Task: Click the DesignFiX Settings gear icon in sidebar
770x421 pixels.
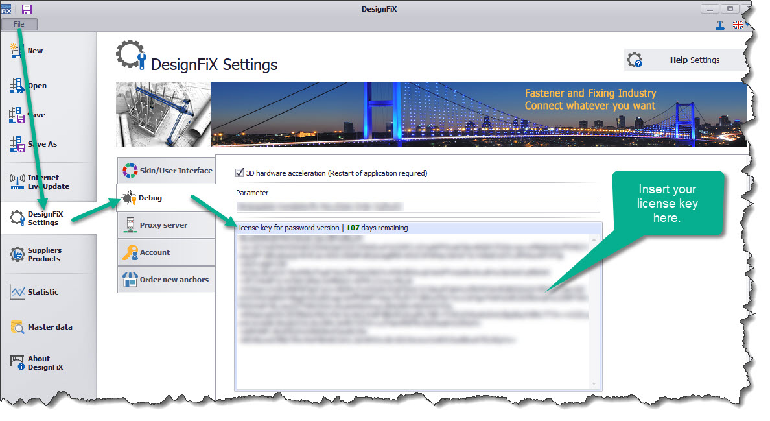Action: click(17, 217)
